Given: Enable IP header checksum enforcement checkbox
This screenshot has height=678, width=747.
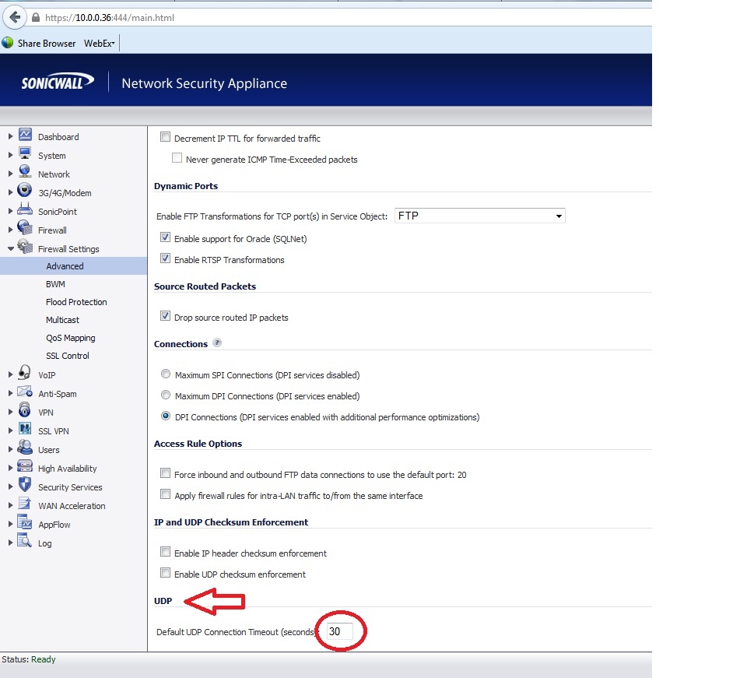Looking at the screenshot, I should 165,552.
